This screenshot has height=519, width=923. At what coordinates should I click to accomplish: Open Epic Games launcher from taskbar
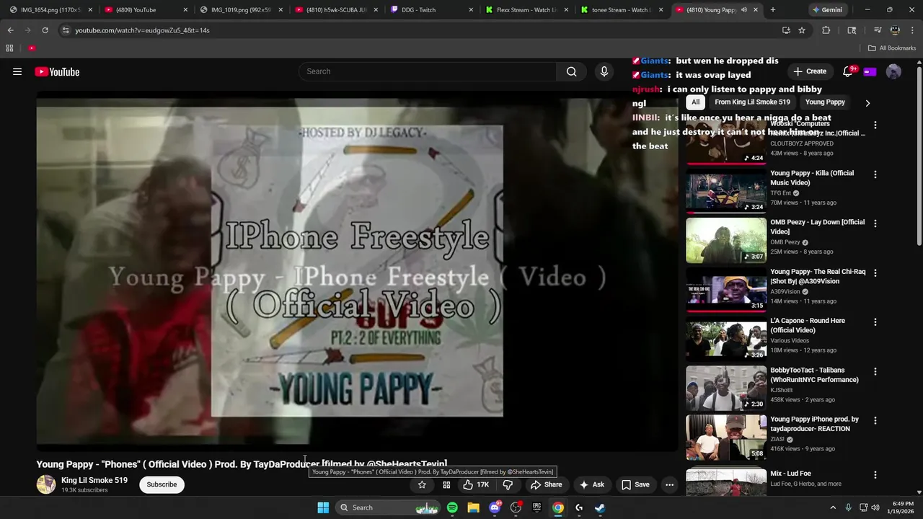tap(536, 507)
